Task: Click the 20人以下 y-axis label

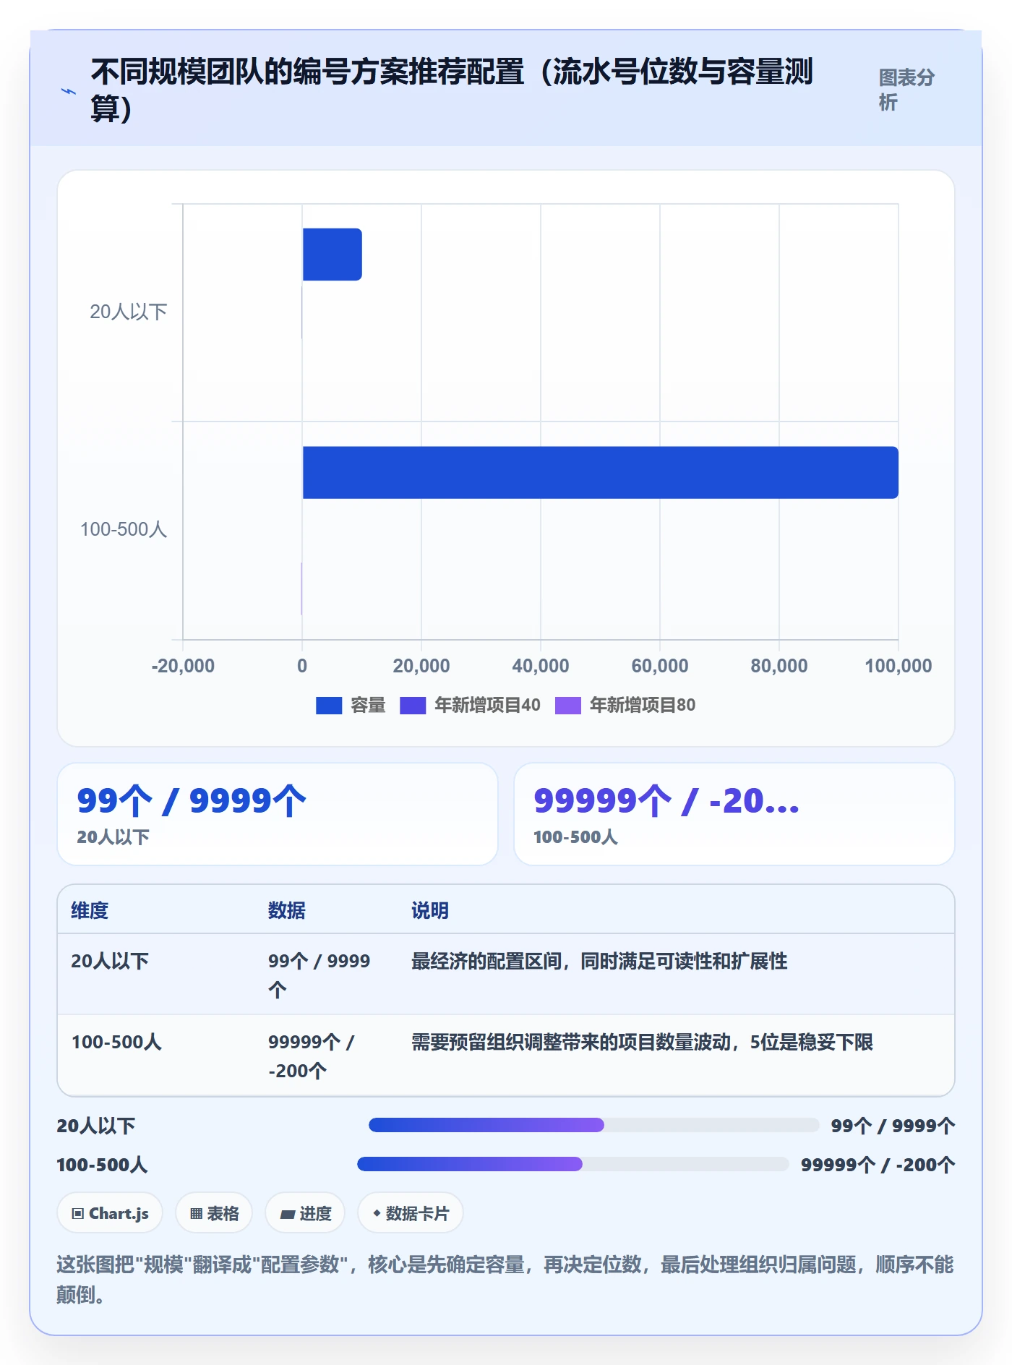Action: (129, 312)
